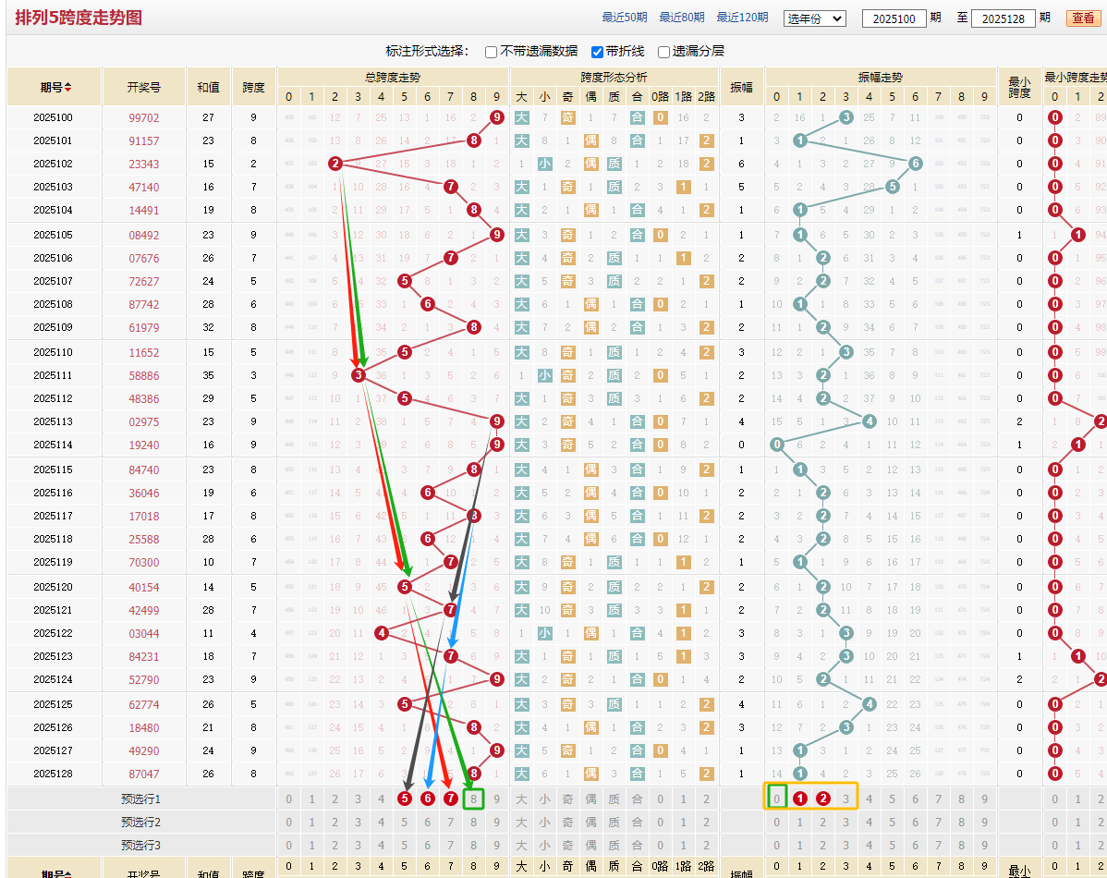Click the orange 查看 button
This screenshot has width=1107, height=878.
click(x=1083, y=18)
